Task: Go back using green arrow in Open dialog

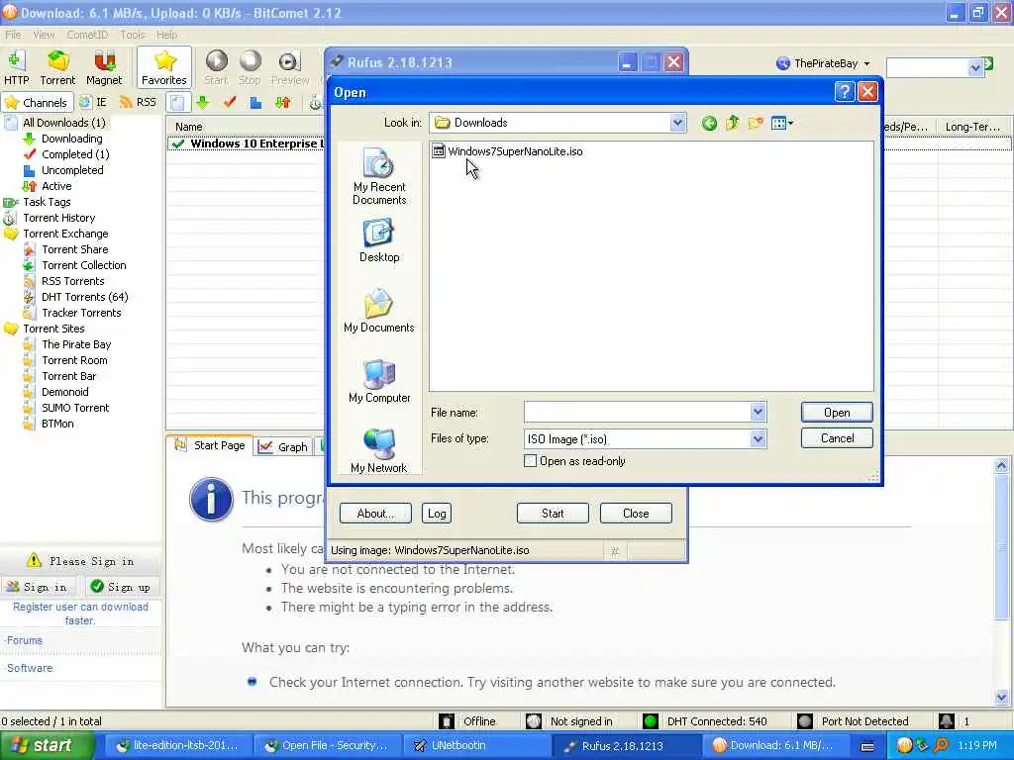Action: click(709, 123)
